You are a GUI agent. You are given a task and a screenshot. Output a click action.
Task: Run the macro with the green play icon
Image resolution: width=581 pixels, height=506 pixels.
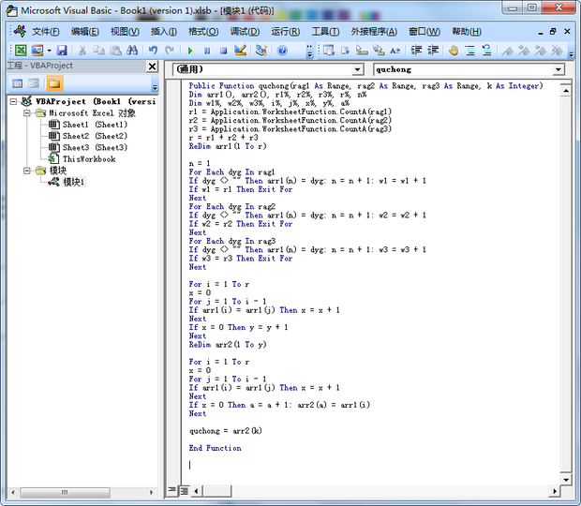tap(191, 50)
